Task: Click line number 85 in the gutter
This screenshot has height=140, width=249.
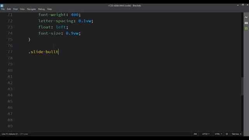Action: tap(10, 101)
